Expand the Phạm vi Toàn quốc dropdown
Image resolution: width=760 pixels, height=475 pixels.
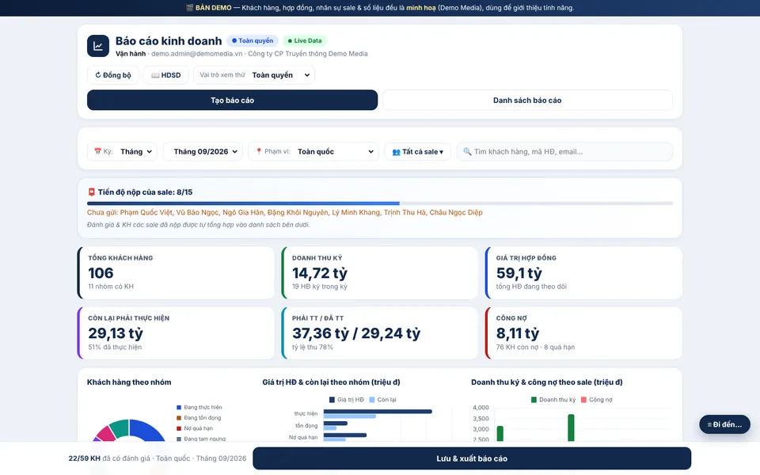313,152
